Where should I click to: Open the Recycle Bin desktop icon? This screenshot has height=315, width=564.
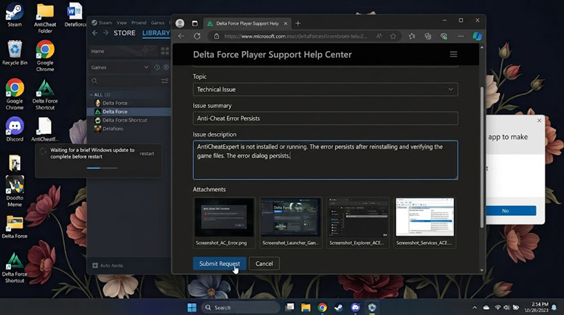14,52
